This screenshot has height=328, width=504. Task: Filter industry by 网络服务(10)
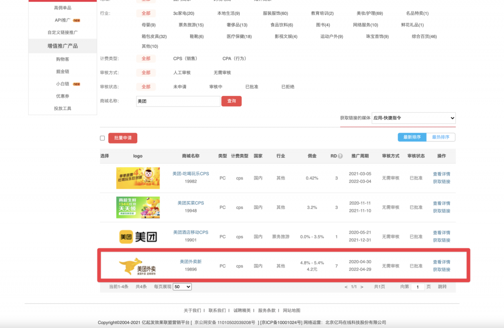tap(366, 25)
